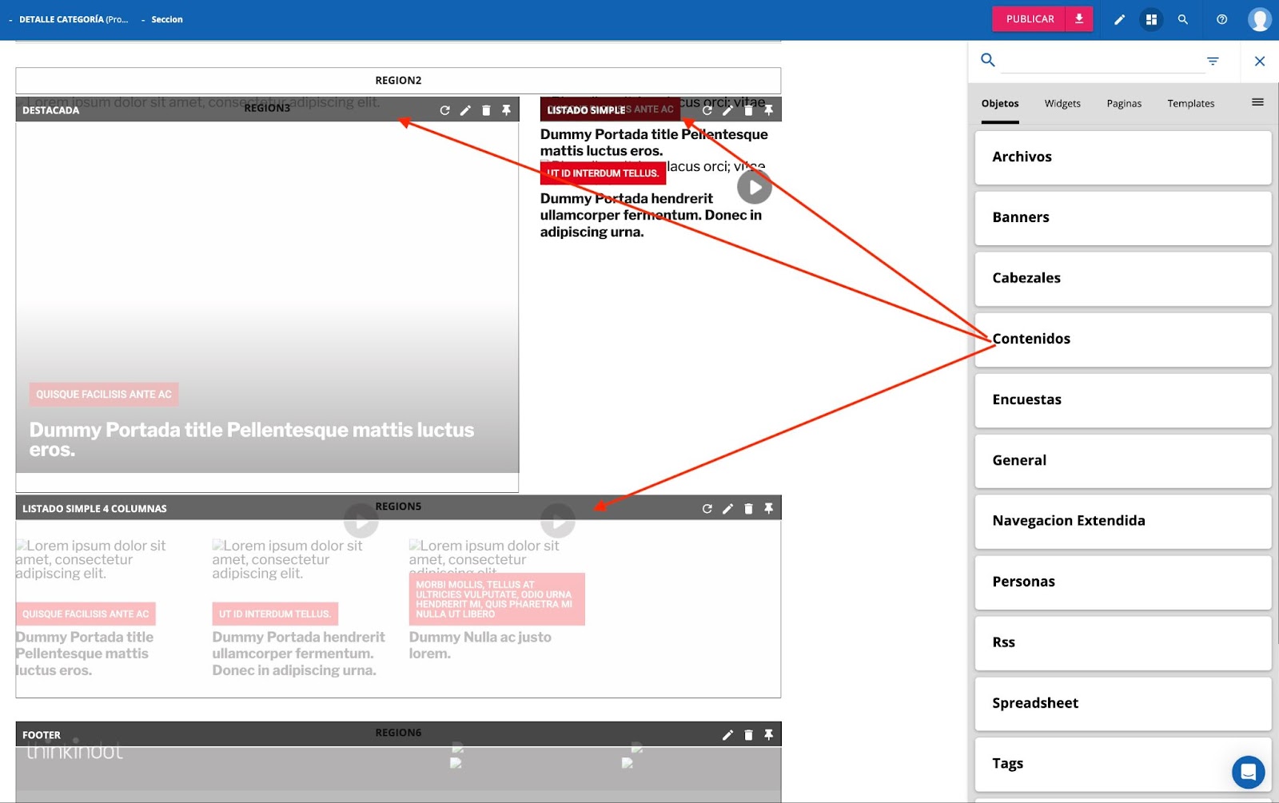Click the pencil edit icon in top bar

coord(1119,20)
